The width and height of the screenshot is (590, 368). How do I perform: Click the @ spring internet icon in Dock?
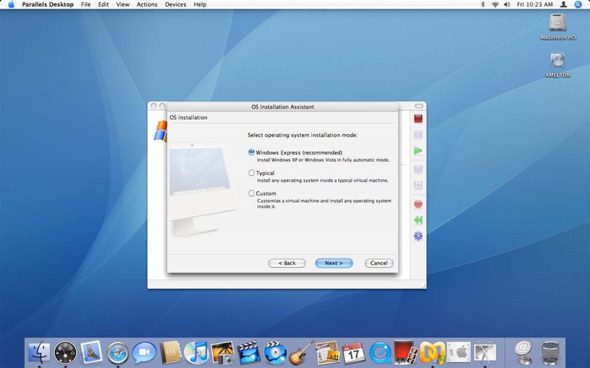pos(523,352)
